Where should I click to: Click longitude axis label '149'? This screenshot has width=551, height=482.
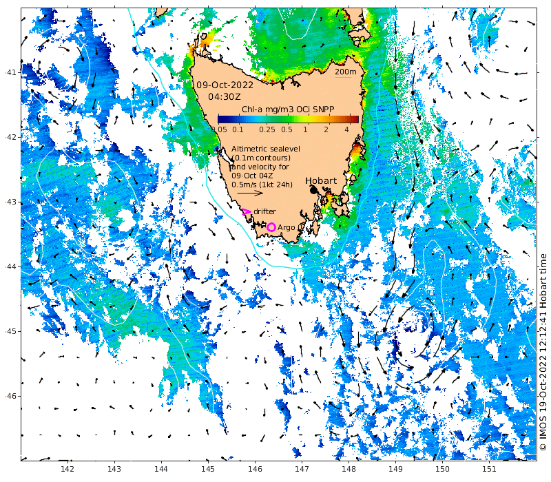coord(395,469)
